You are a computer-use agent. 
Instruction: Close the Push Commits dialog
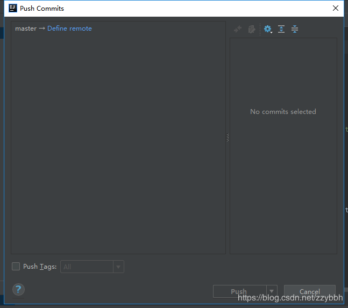336,8
